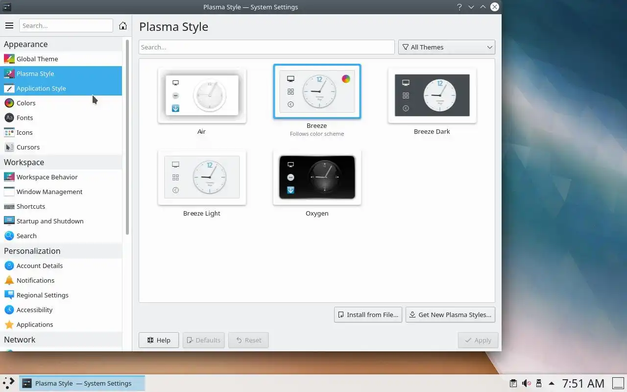Click the Colors wheel icon

(9, 103)
